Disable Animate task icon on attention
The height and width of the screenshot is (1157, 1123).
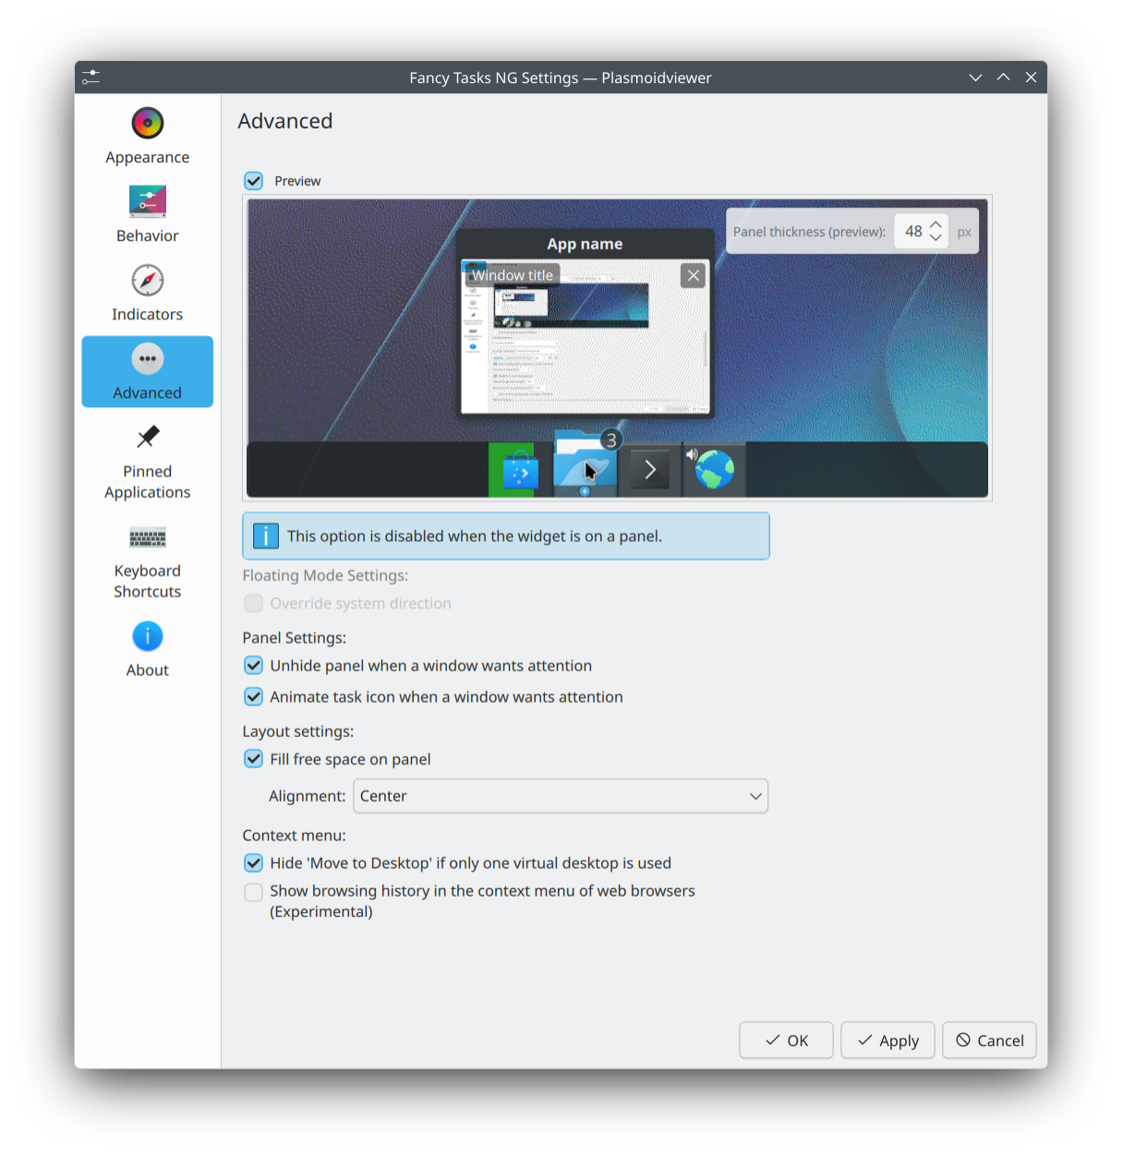coord(254,697)
